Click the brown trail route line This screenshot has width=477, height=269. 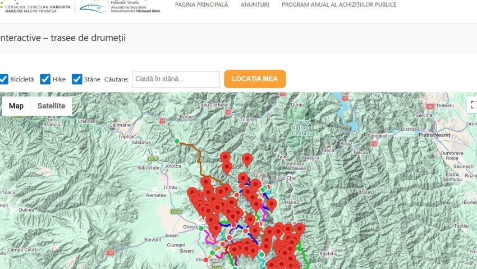pyautogui.click(x=200, y=159)
